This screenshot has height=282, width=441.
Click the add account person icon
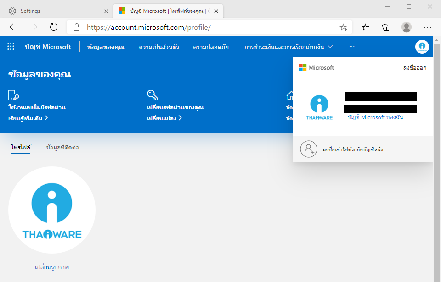[x=309, y=149]
